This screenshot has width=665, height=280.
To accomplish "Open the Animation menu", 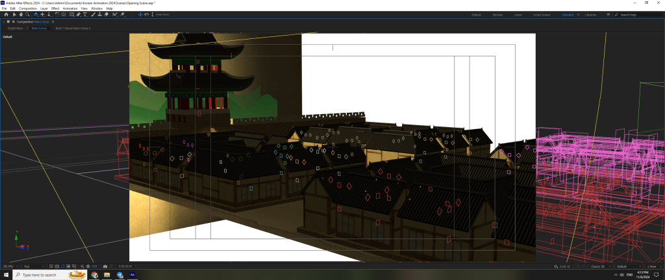I will (69, 8).
